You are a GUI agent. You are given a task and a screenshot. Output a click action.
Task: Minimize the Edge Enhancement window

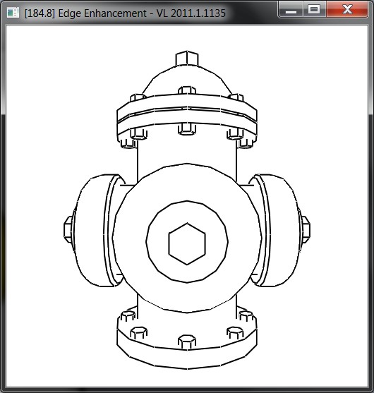[291, 9]
